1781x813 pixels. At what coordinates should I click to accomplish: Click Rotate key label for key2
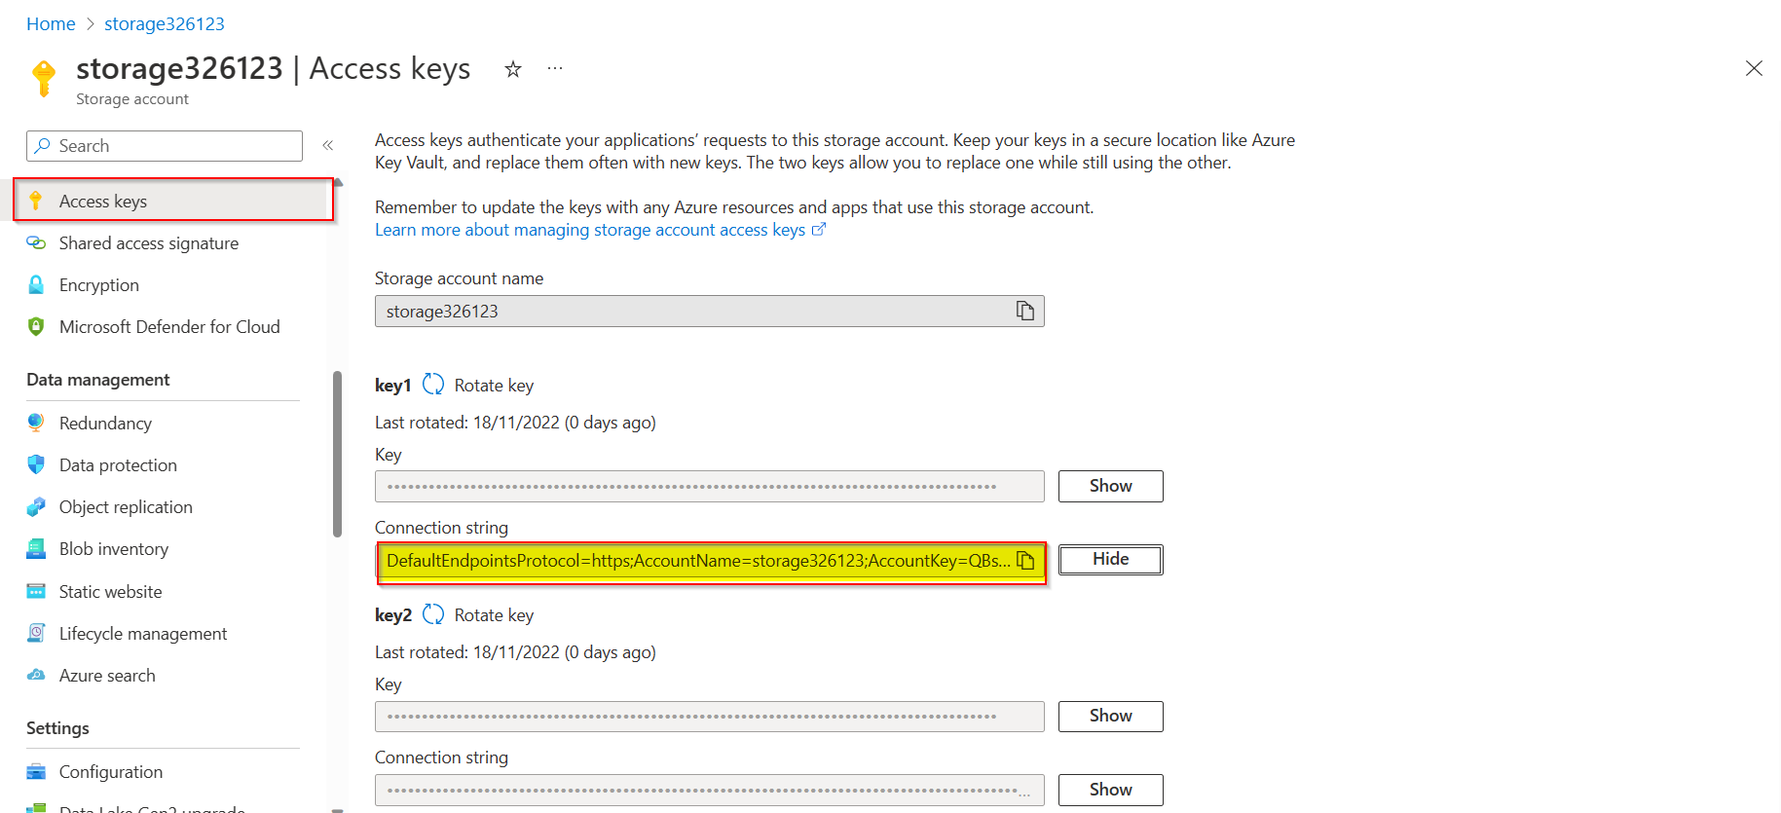click(494, 615)
